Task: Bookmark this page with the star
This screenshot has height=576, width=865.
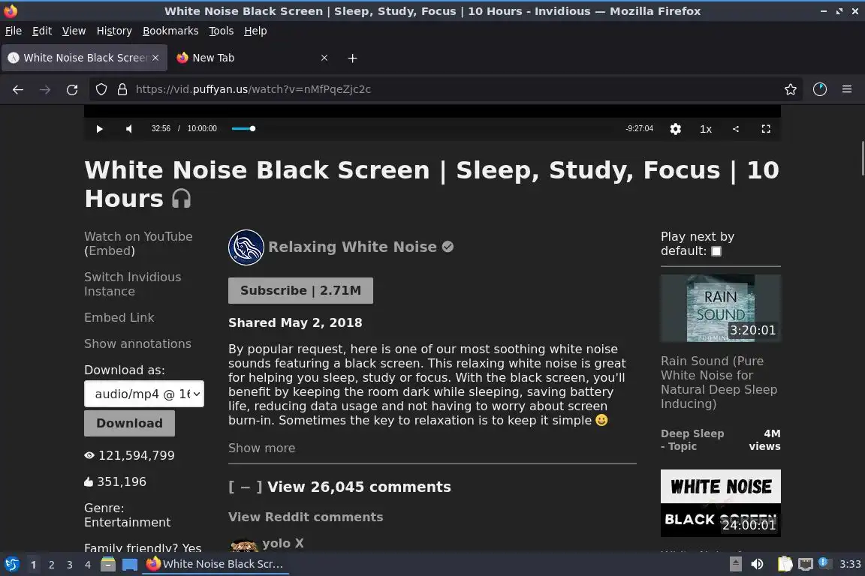Action: 791,89
